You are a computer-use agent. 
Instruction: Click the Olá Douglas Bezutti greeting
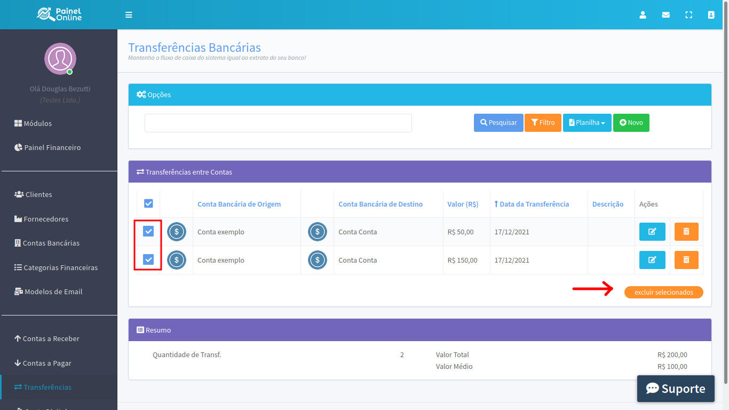(60, 89)
